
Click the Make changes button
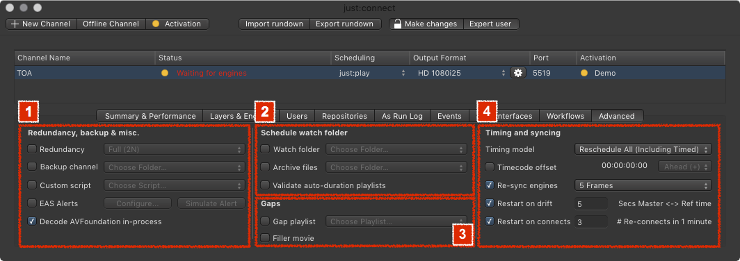[426, 24]
